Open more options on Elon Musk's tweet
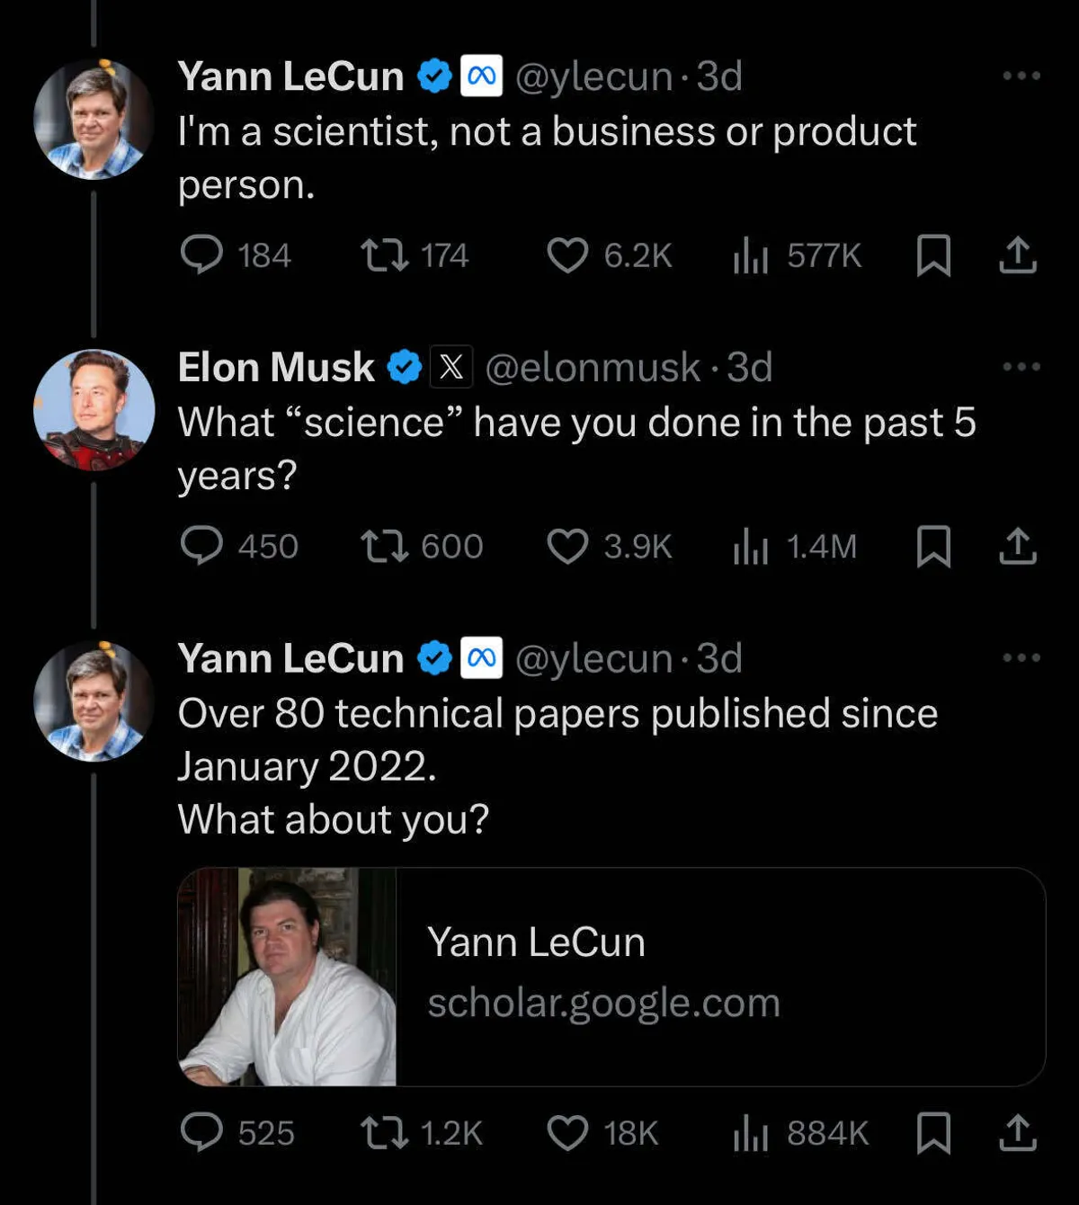This screenshot has width=1079, height=1205. (x=1021, y=367)
